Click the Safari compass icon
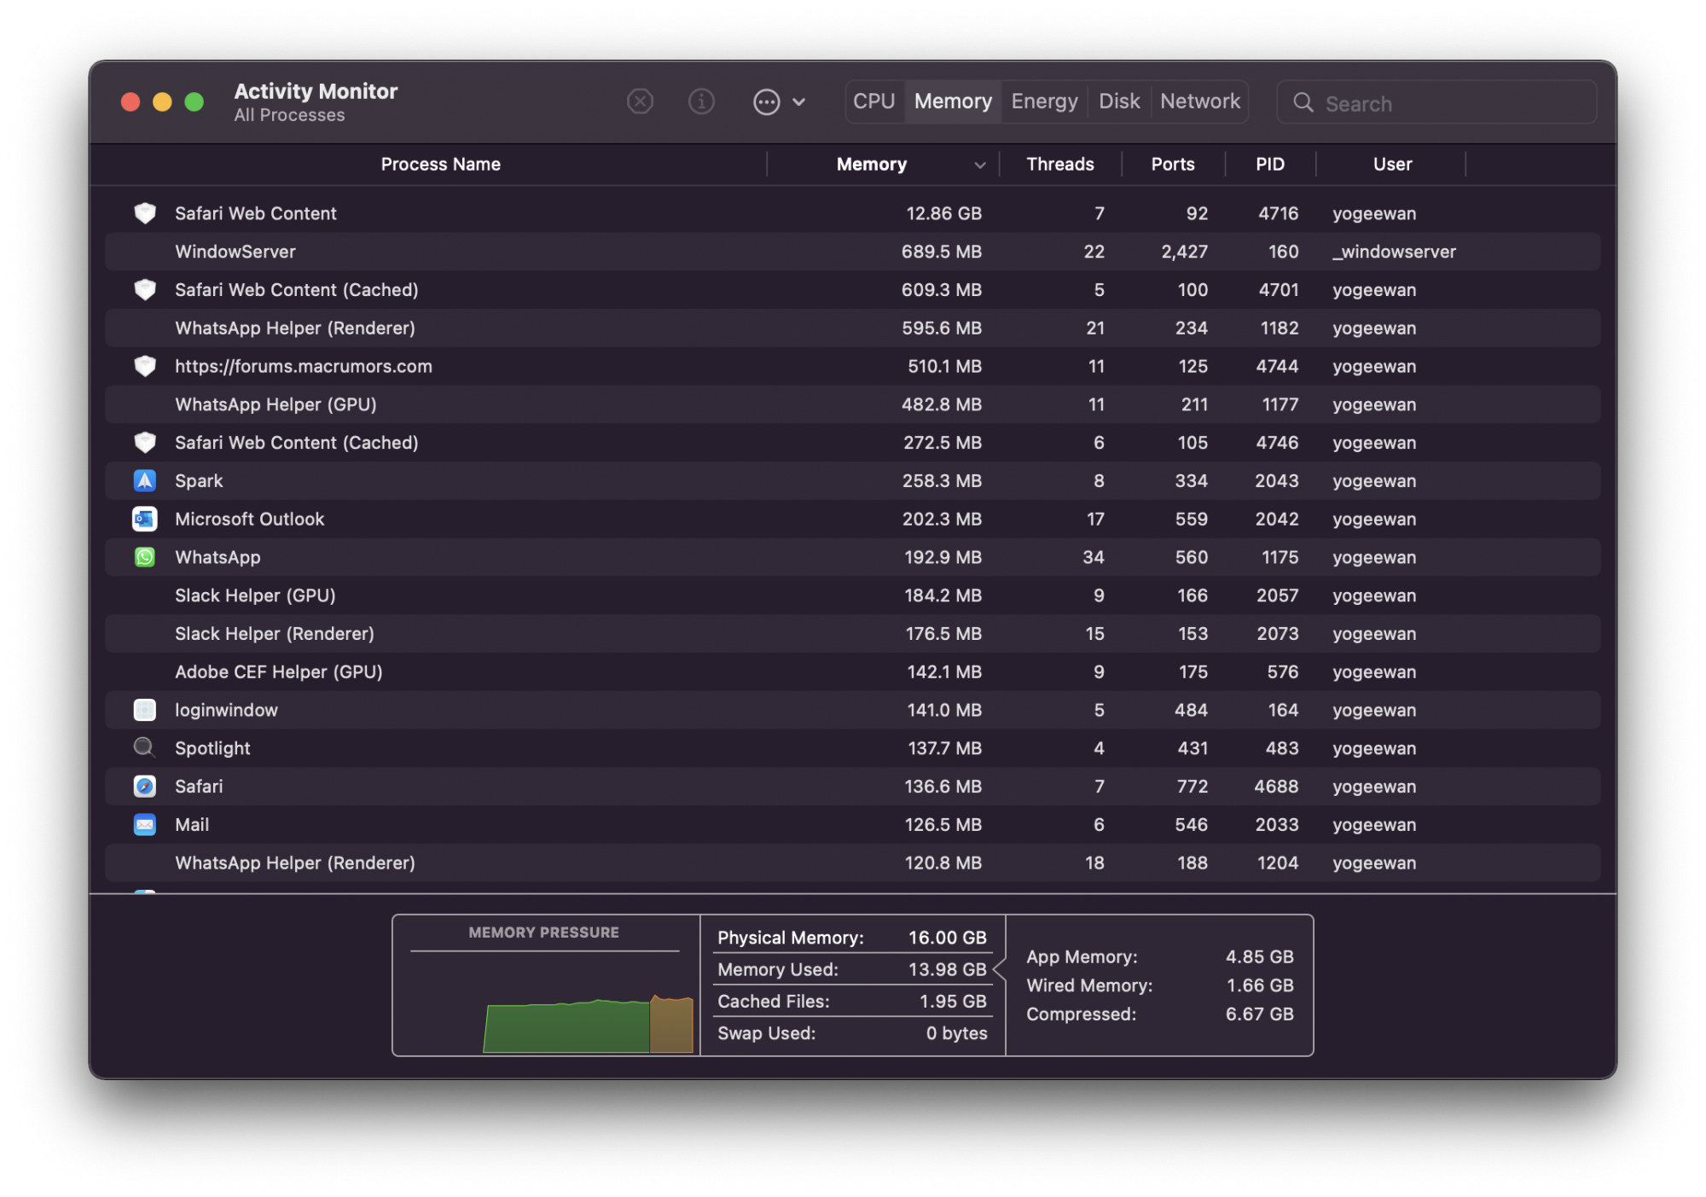The height and width of the screenshot is (1197, 1706). (145, 786)
